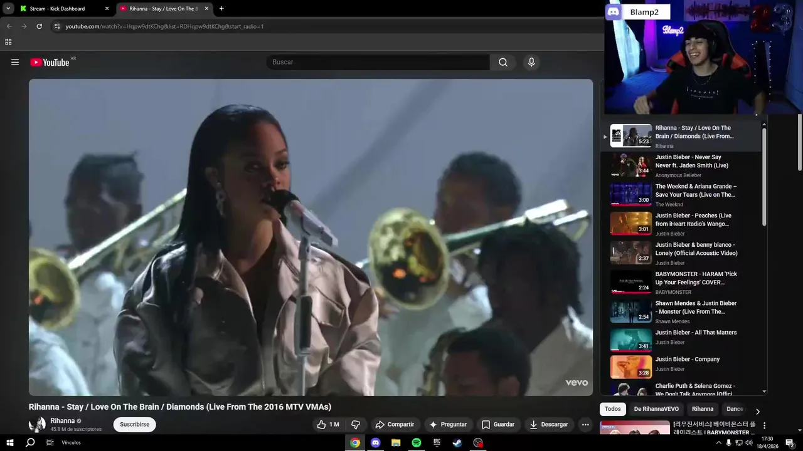Image resolution: width=803 pixels, height=451 pixels.
Task: Show hidden system tray icons
Action: click(718, 443)
